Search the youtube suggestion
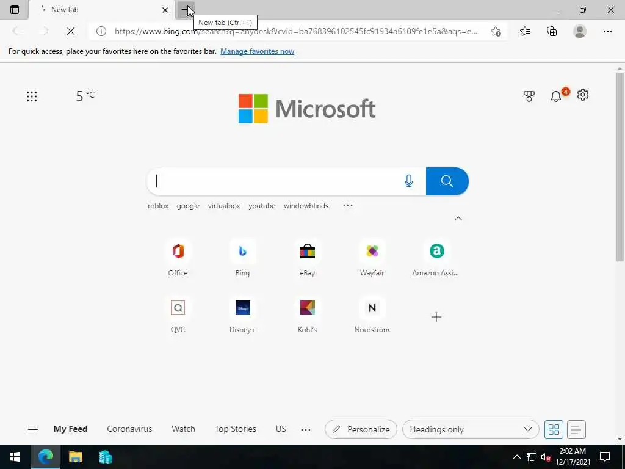This screenshot has height=469, width=625. coord(262,206)
